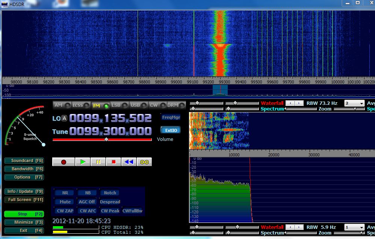Toggle CW Peak filter
375x239 pixels.
pyautogui.click(x=110, y=211)
